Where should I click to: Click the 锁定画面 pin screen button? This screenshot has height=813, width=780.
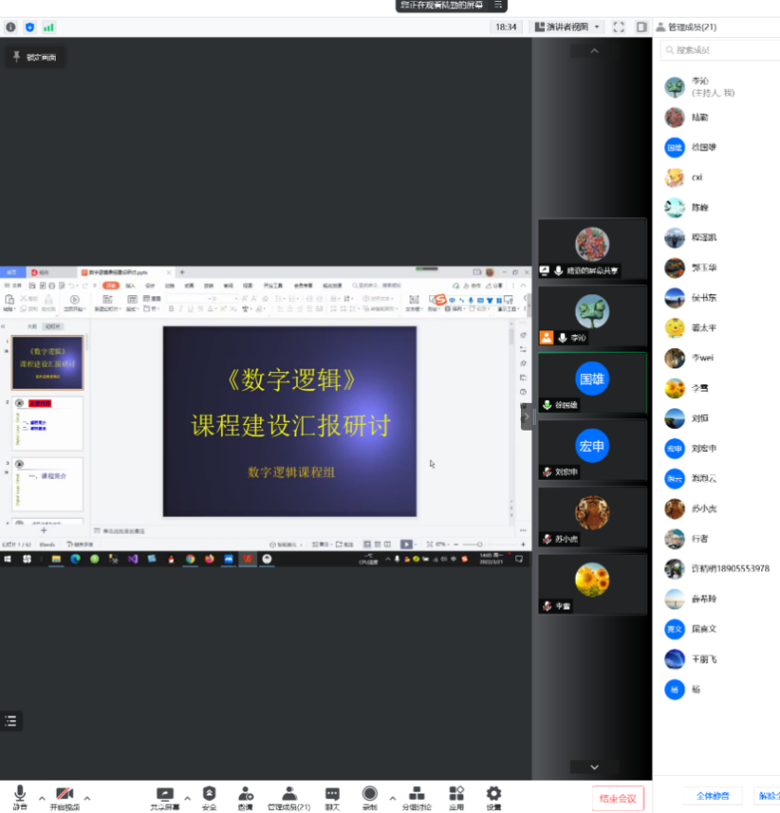[x=34, y=58]
